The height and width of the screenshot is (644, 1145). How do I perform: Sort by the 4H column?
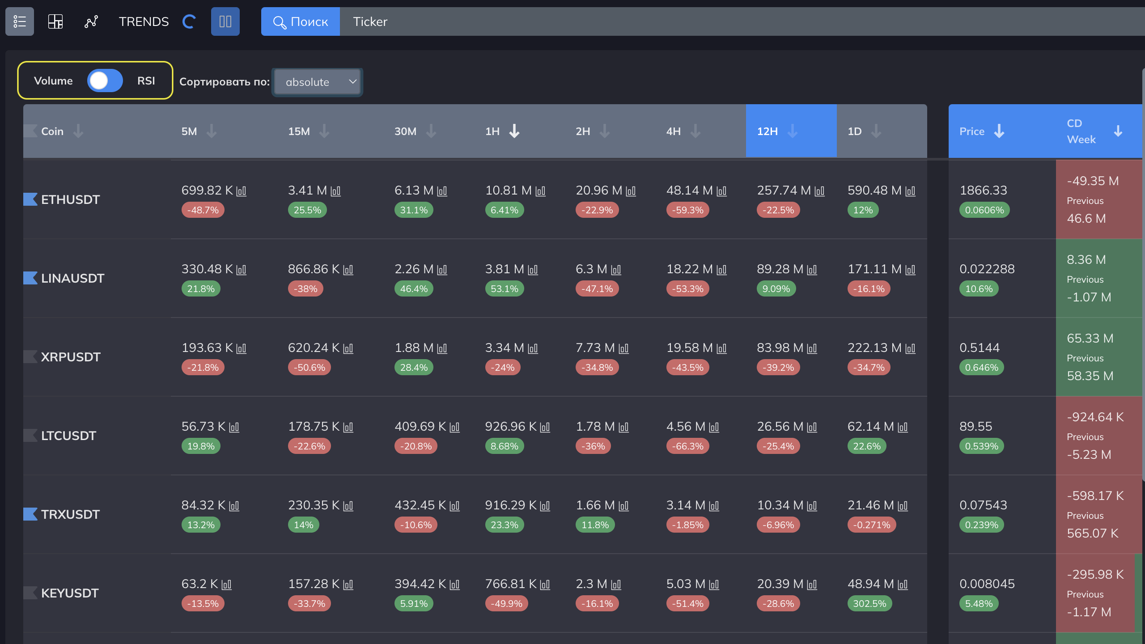tap(695, 131)
